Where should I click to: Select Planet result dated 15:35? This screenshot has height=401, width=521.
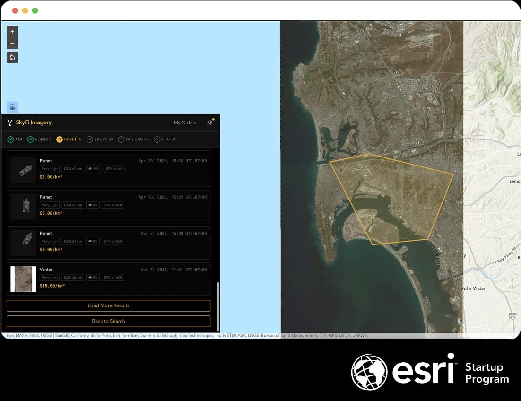108,170
